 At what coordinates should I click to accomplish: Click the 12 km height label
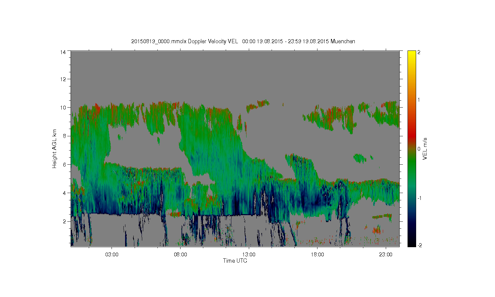click(x=63, y=79)
